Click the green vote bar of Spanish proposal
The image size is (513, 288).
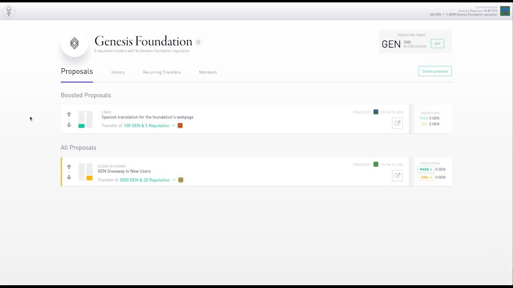tap(81, 126)
